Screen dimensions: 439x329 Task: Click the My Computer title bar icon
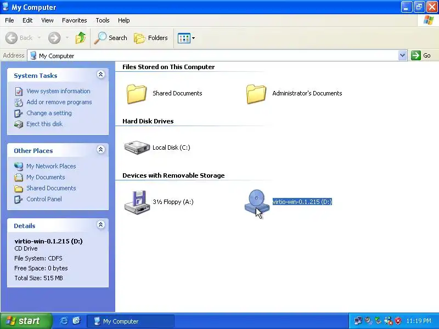(x=5, y=7)
